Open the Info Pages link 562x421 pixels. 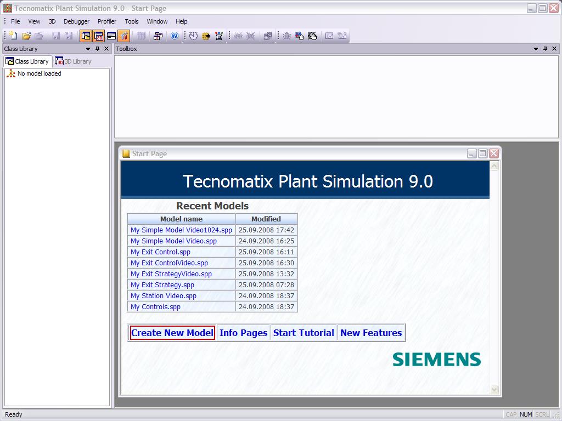tap(243, 333)
